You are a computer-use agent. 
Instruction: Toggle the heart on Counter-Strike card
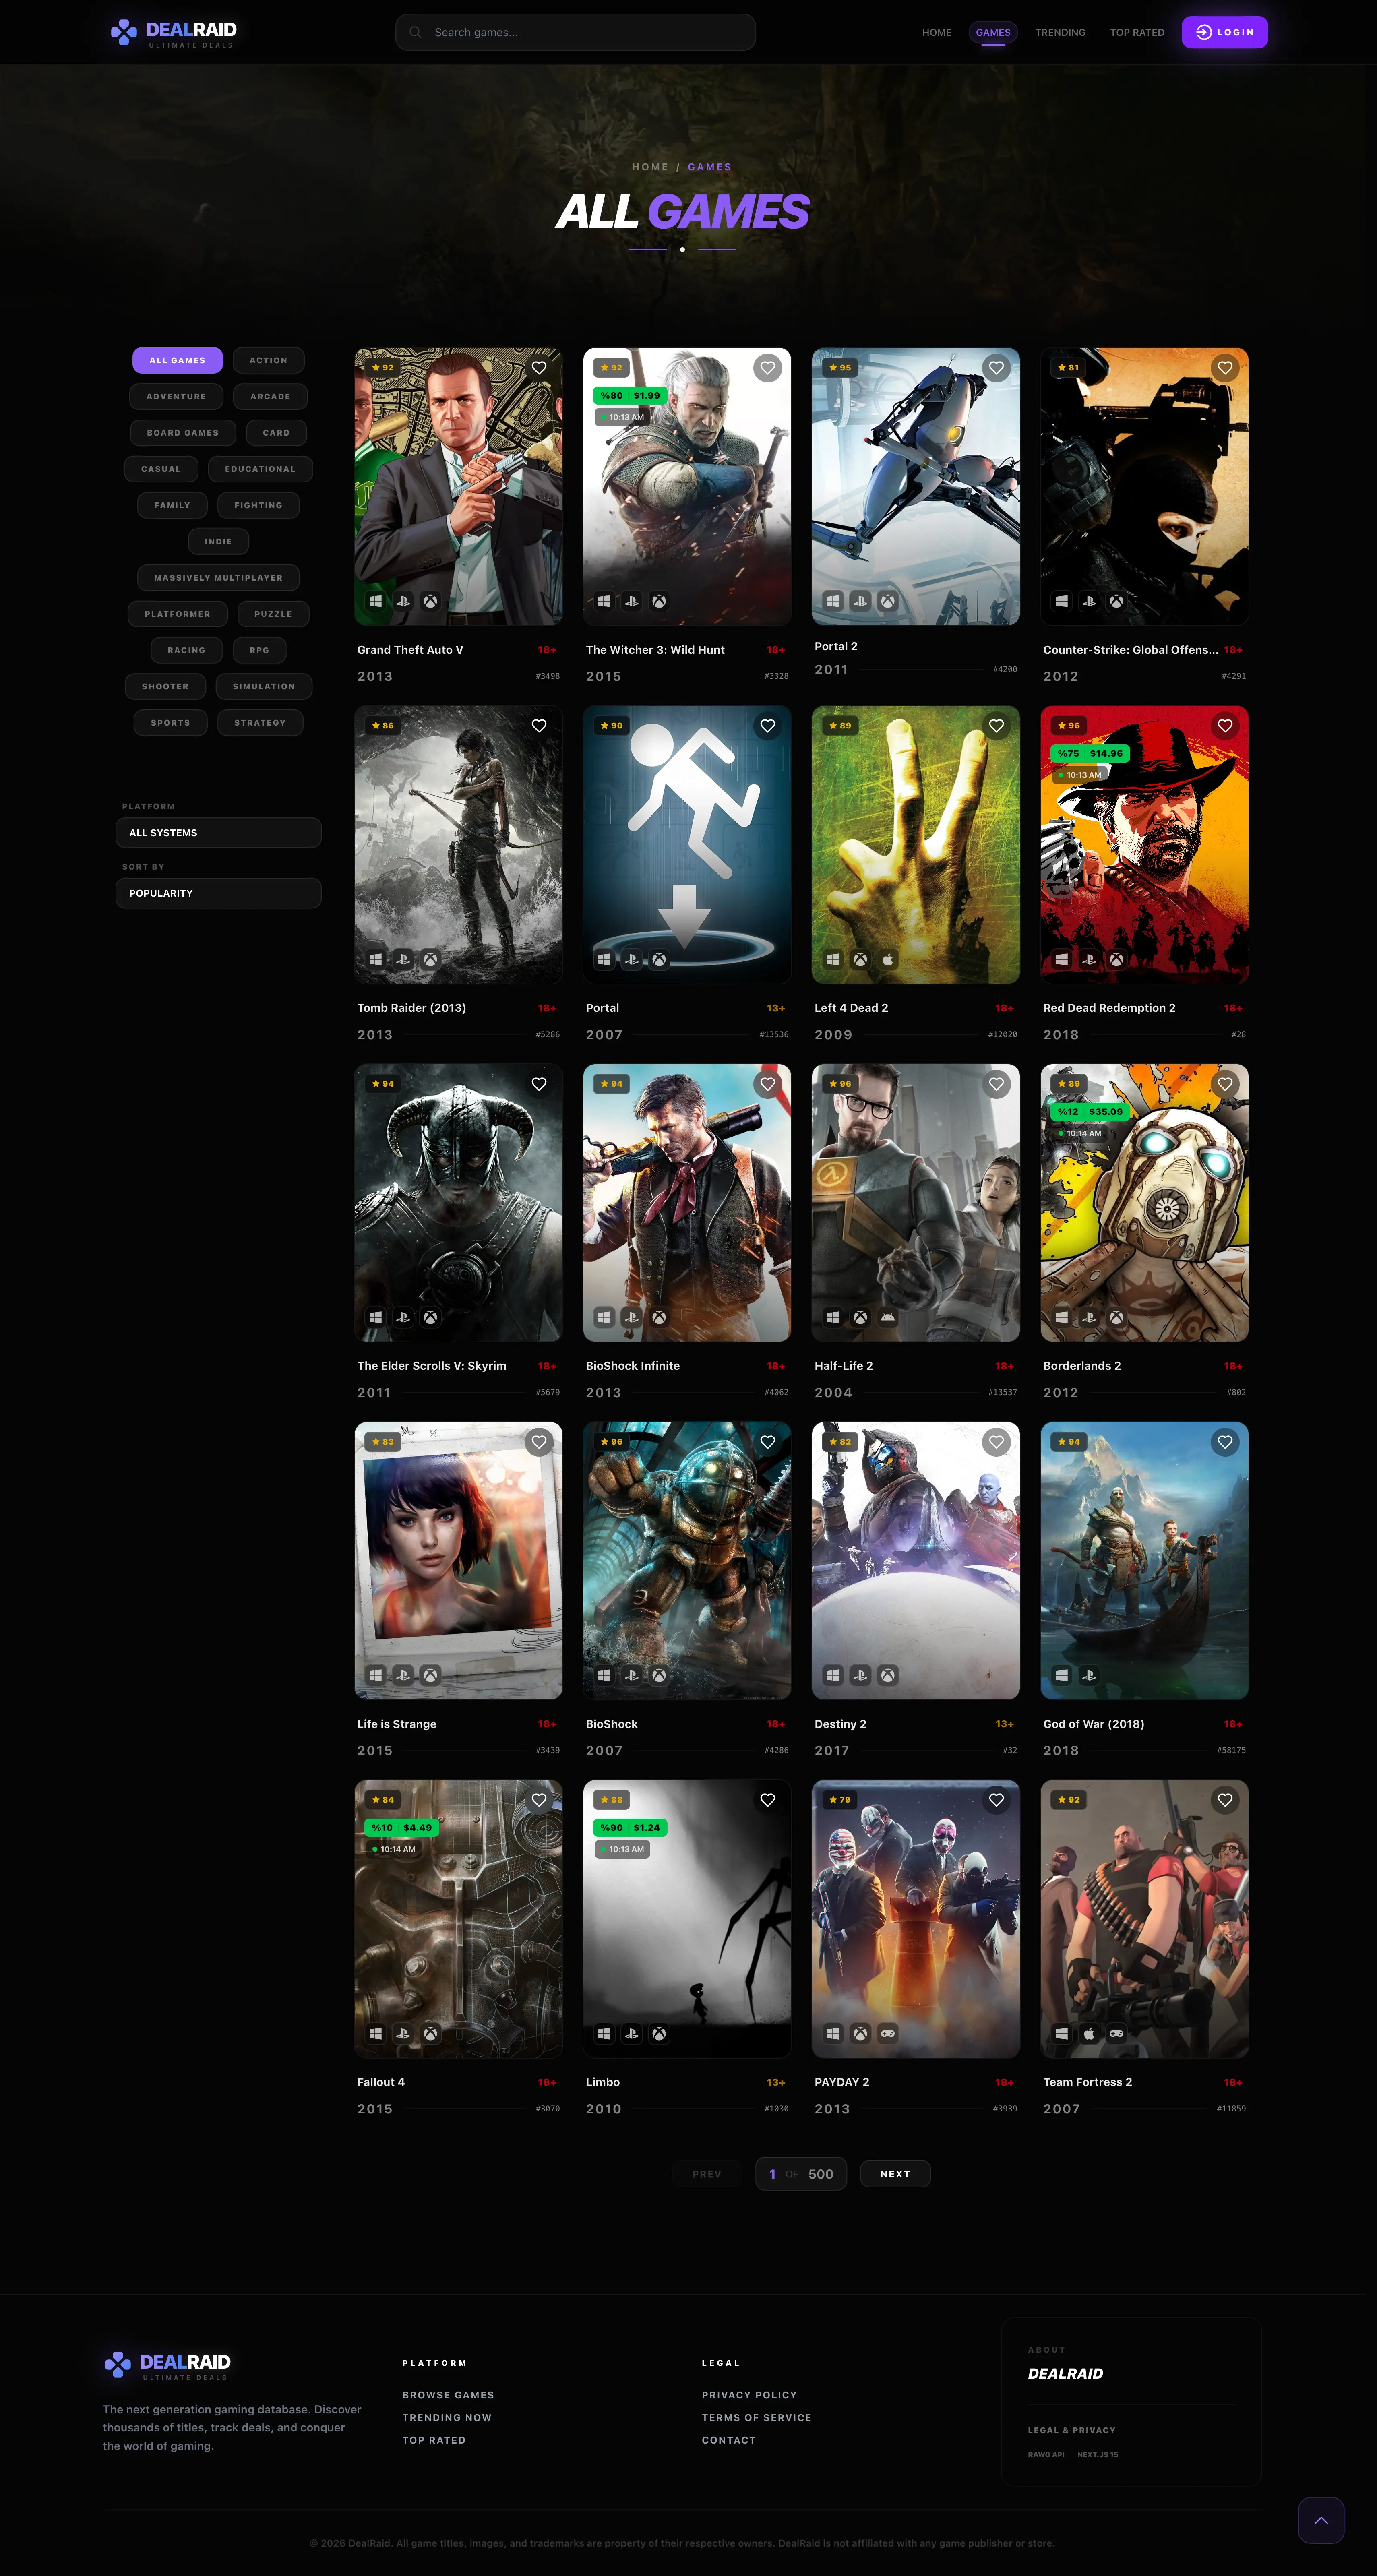click(1225, 368)
